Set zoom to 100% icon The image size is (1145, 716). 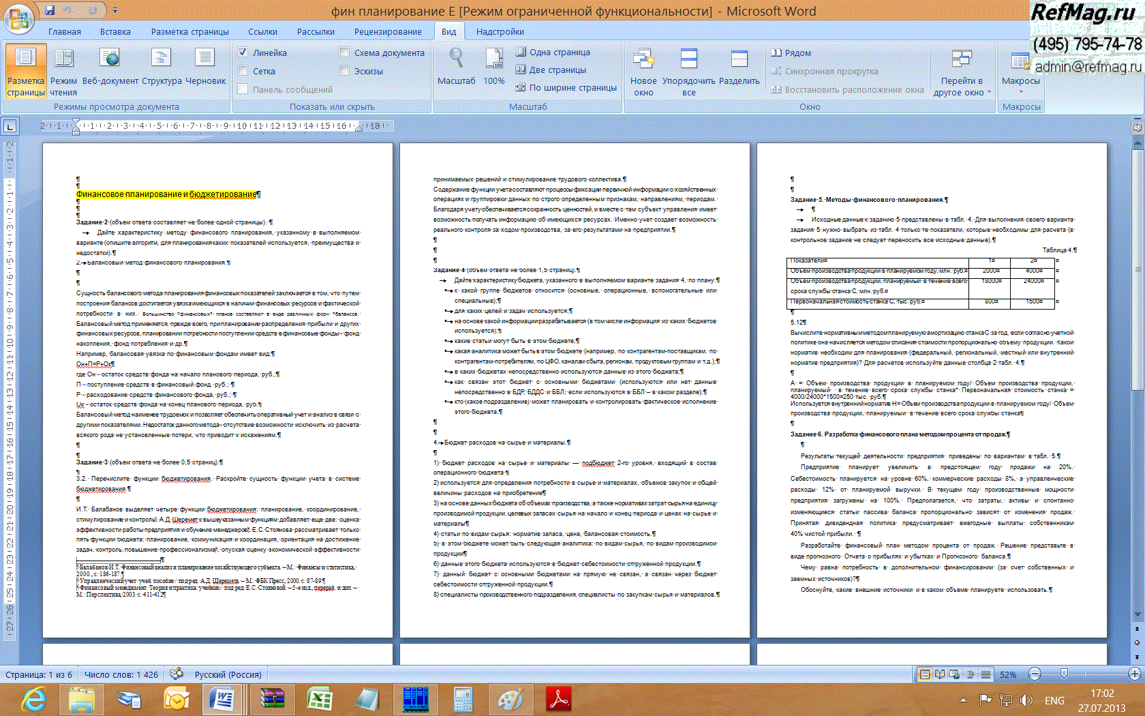point(493,59)
